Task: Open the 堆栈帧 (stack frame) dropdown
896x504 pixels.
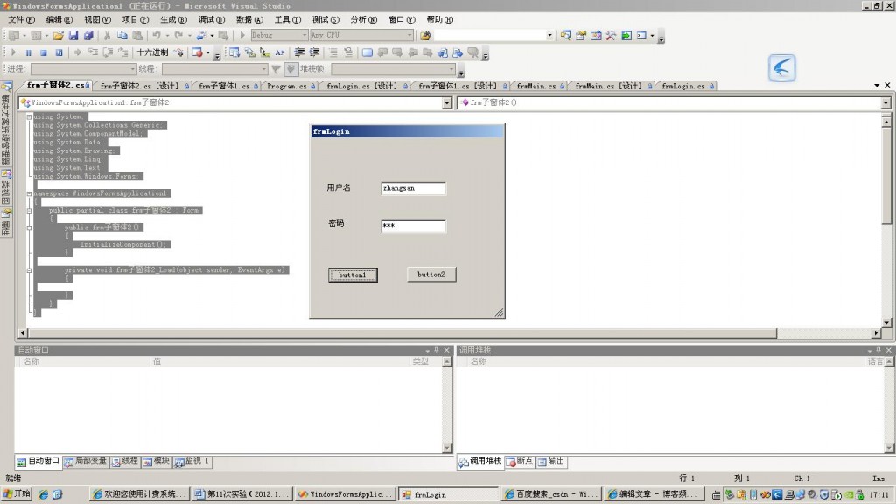Action: point(451,69)
